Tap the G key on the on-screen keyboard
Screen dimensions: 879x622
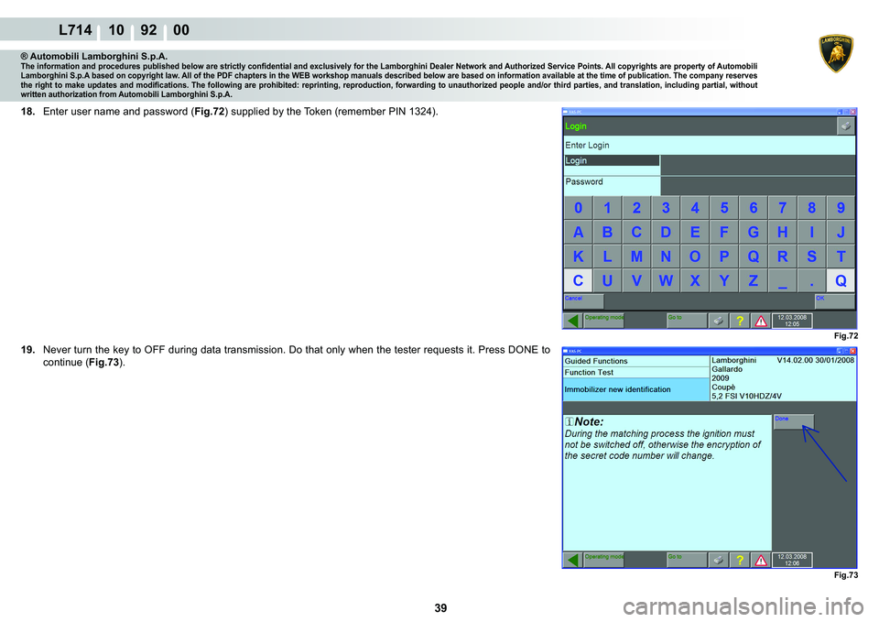point(754,232)
